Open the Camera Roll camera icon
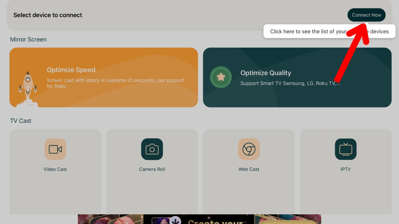 click(x=152, y=149)
